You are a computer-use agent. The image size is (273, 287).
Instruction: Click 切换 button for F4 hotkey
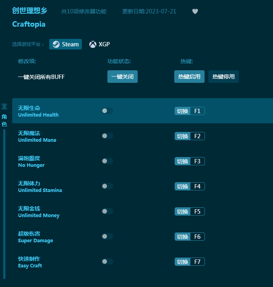[x=183, y=186]
